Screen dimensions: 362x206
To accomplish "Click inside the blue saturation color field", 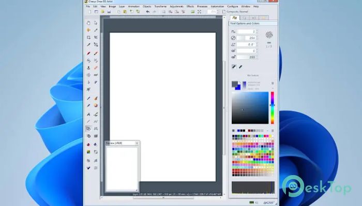I will click(250, 108).
